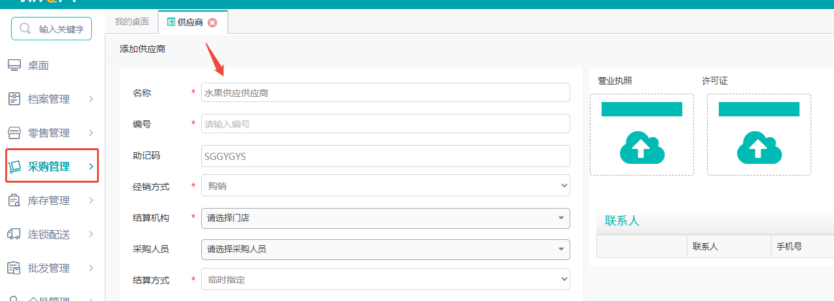Click the inventory management icon

point(14,201)
